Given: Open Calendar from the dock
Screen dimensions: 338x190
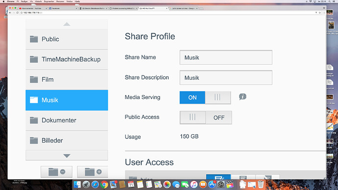Looking at the screenshot, I should pyautogui.click(x=131, y=185).
